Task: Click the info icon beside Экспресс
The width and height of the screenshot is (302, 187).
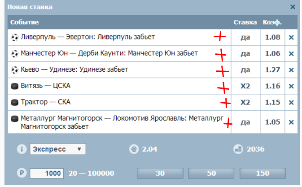Action: 21,149
